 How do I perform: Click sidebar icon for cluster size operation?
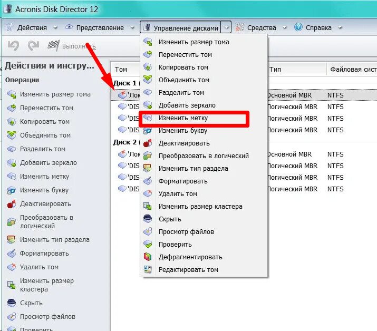tap(12, 285)
